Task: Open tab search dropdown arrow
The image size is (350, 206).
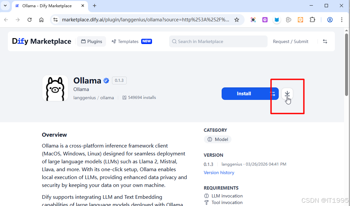Action: pyautogui.click(x=5, y=6)
